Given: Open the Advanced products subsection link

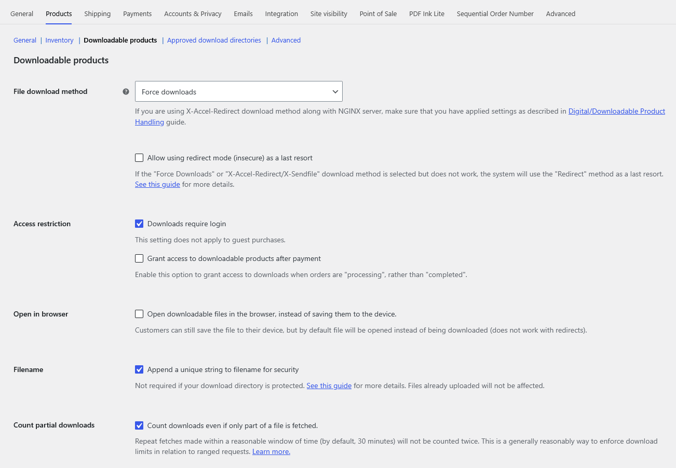Looking at the screenshot, I should (286, 40).
